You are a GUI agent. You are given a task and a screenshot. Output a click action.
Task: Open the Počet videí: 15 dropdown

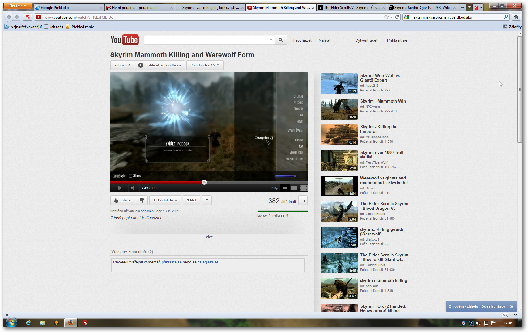(205, 65)
